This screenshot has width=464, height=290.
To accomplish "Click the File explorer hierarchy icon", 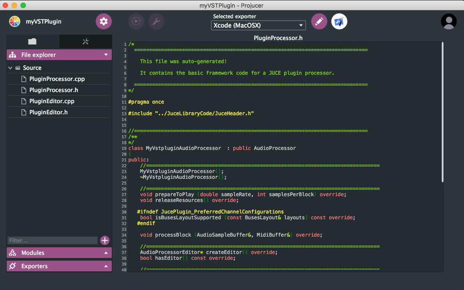I will coord(13,55).
